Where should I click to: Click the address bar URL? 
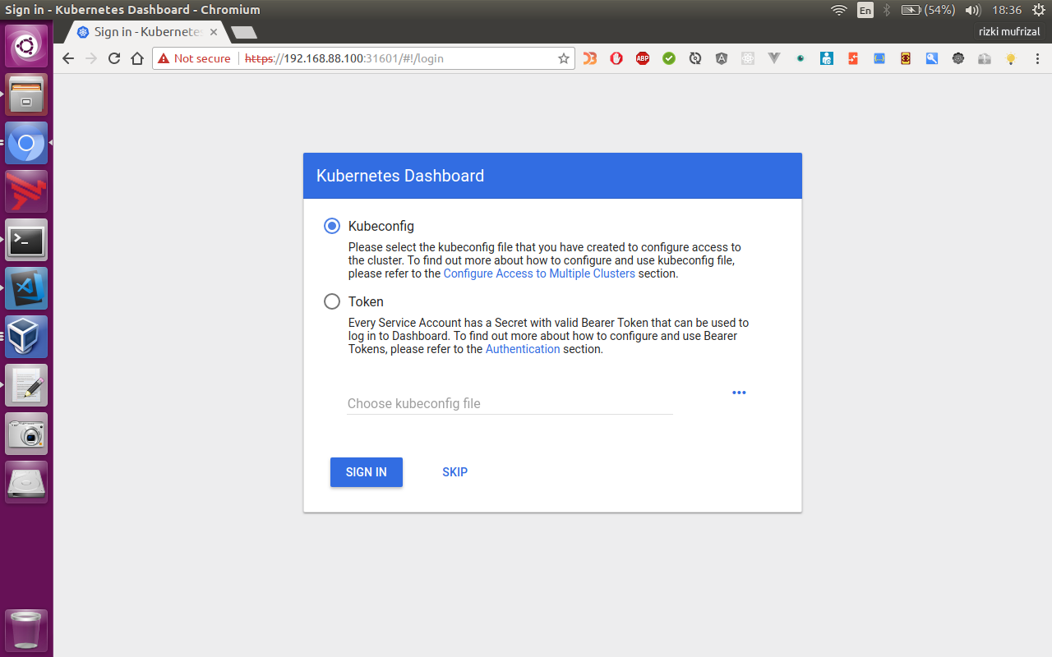coord(345,58)
